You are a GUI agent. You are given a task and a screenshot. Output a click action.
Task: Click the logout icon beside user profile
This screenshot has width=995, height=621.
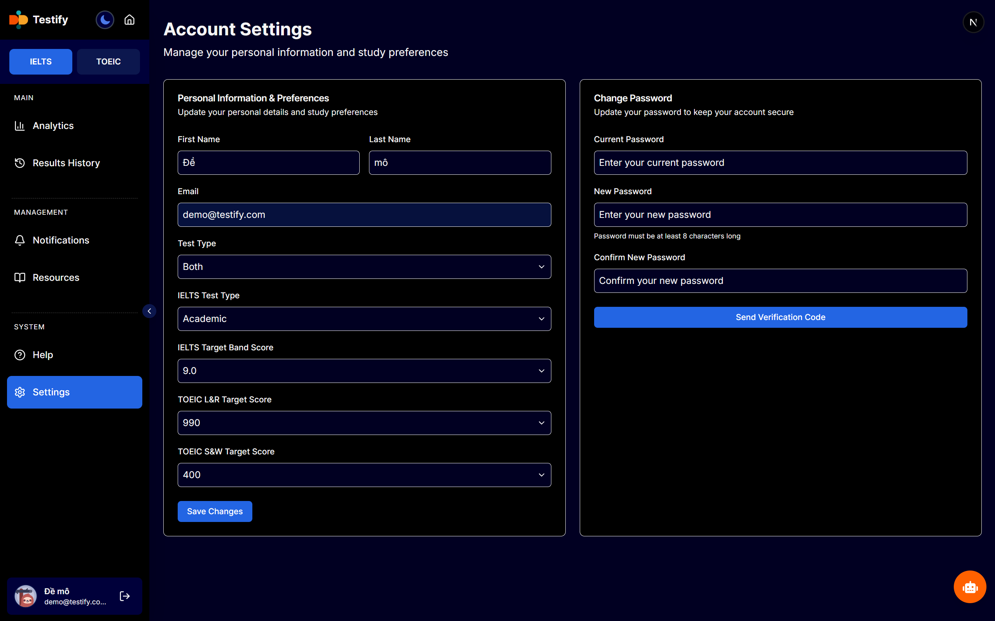(x=124, y=596)
